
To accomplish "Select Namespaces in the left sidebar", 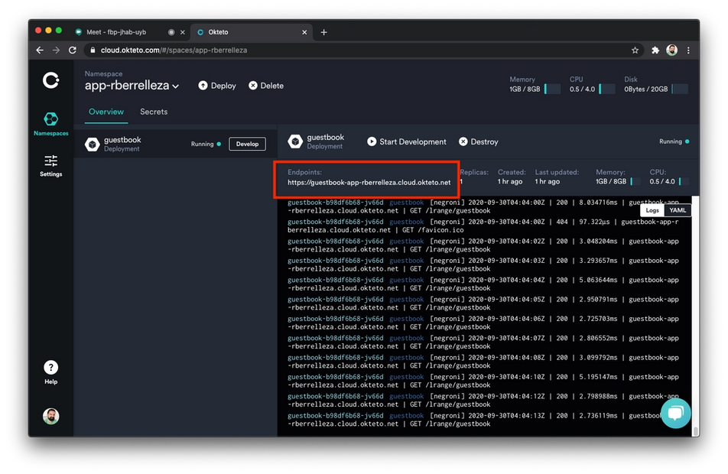I will tap(50, 124).
